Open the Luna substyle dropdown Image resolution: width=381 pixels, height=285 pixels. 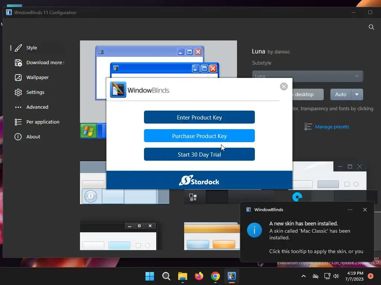[x=308, y=76]
